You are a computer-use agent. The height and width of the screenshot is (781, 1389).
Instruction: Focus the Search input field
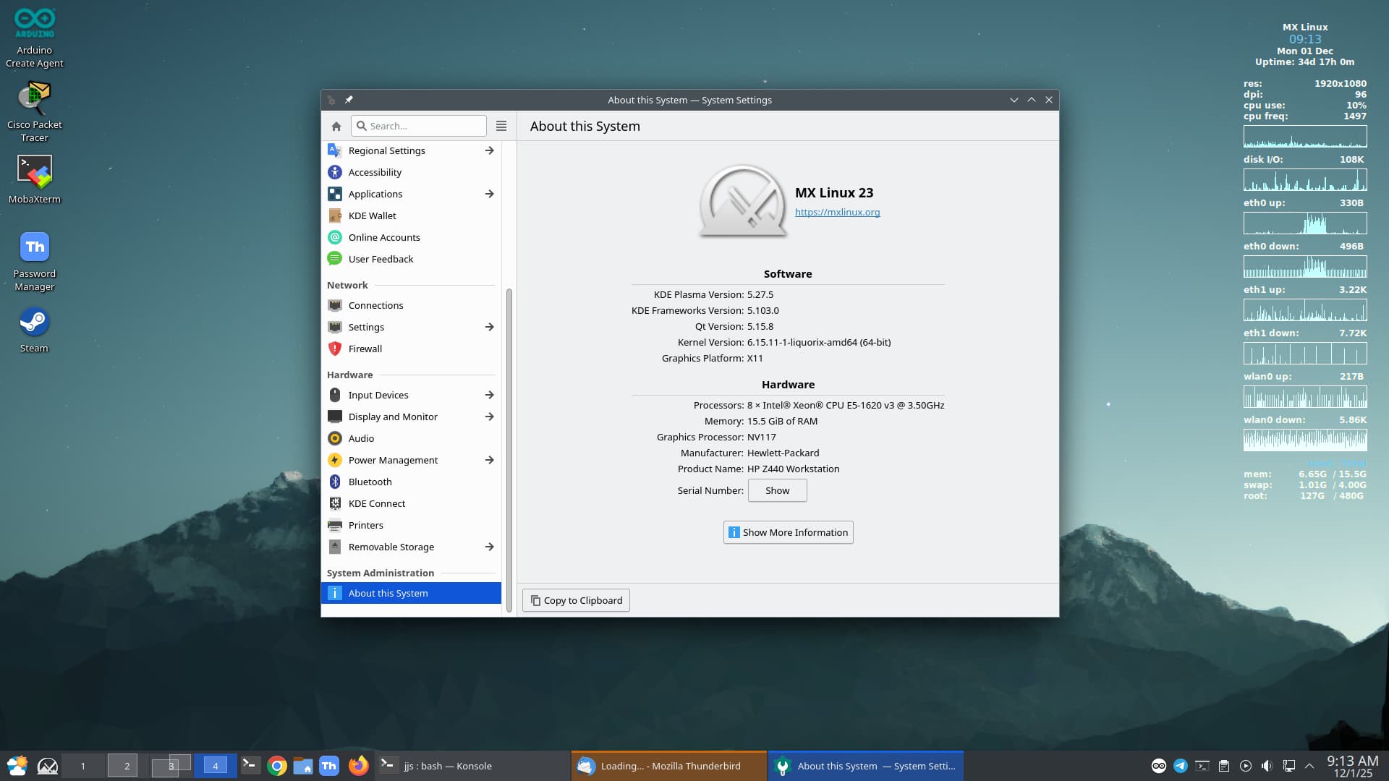pos(425,126)
